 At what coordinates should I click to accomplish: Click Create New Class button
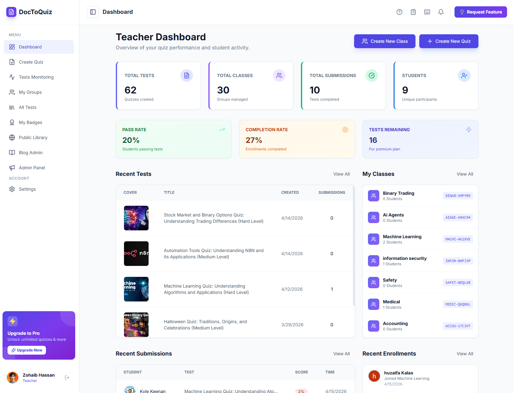pyautogui.click(x=385, y=41)
